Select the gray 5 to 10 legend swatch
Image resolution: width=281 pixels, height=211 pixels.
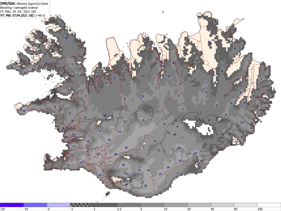[x=152, y=205]
